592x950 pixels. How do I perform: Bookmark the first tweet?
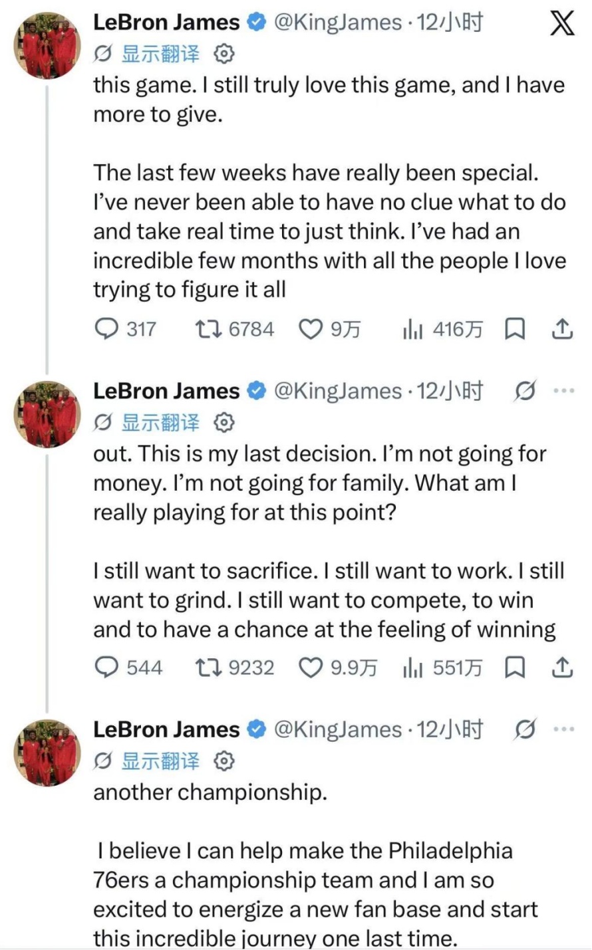(516, 328)
